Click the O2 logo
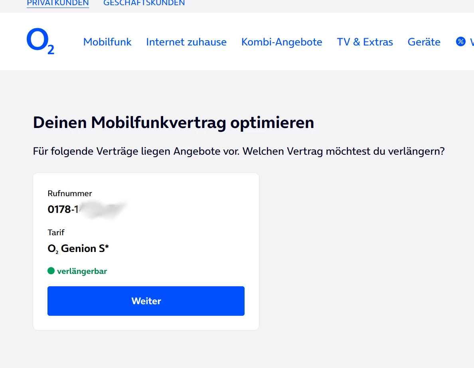 pos(40,41)
